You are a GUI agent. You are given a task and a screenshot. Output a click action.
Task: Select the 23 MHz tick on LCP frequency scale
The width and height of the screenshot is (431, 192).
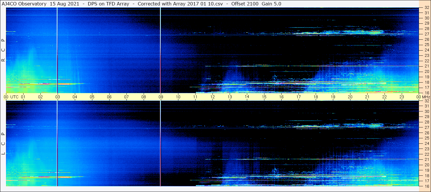pyautogui.click(x=426, y=149)
